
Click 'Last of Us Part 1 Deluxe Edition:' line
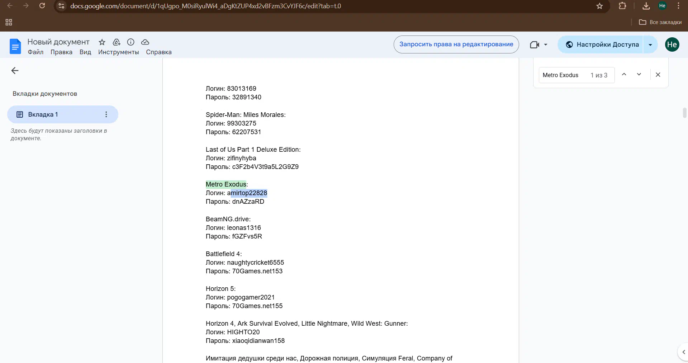[x=253, y=150]
